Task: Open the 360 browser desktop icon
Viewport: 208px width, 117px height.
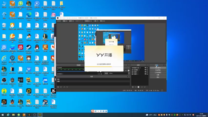Action: click(21, 5)
